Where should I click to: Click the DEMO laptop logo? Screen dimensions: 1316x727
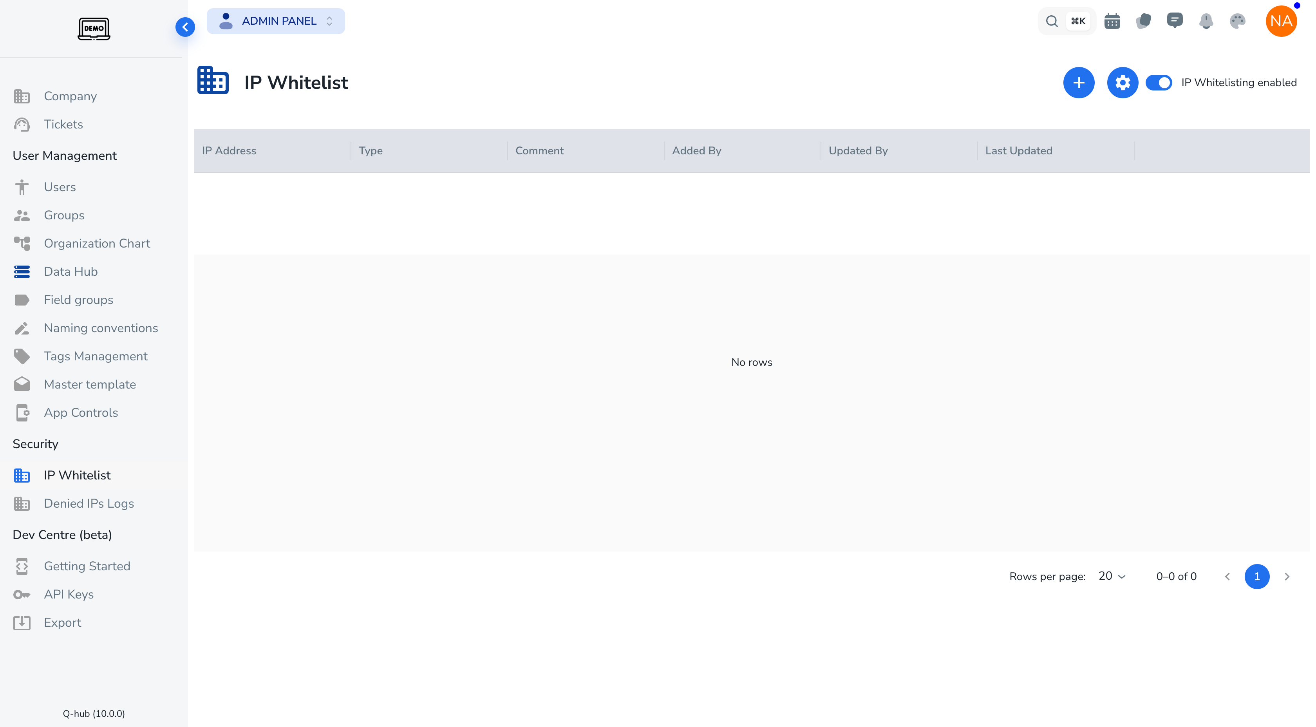[x=94, y=28]
